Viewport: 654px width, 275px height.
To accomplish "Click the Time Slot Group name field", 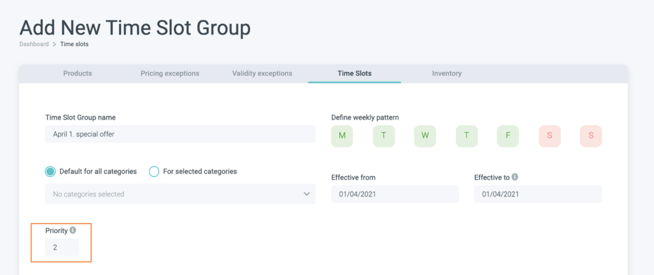I will pyautogui.click(x=180, y=134).
